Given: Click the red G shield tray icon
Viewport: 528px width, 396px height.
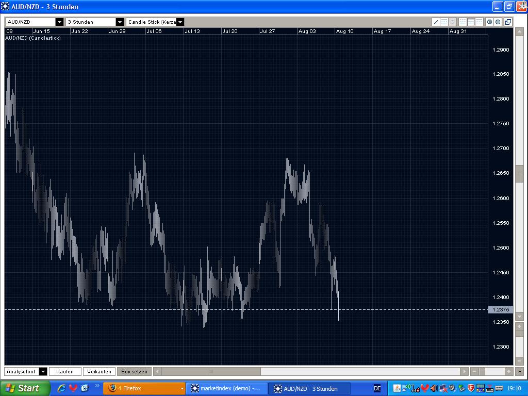Looking at the screenshot, I should (x=471, y=388).
